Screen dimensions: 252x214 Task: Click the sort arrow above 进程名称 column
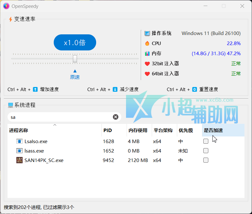pyautogui.click(x=55, y=125)
